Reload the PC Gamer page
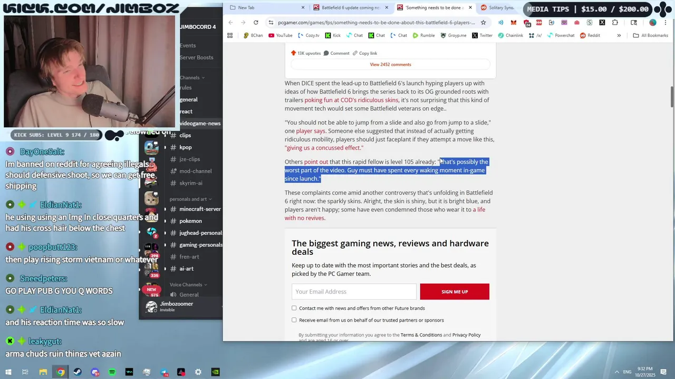 256,23
